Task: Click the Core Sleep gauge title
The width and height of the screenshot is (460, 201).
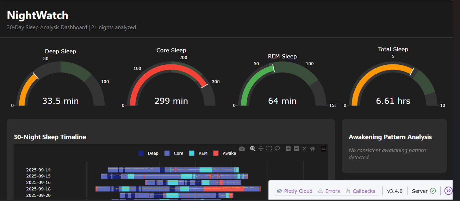Action: [171, 50]
